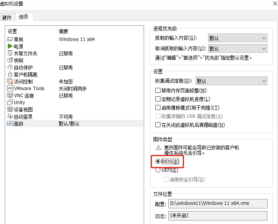Select the 自动登录 settings row
The height and width of the screenshot is (224, 278).
(75, 117)
